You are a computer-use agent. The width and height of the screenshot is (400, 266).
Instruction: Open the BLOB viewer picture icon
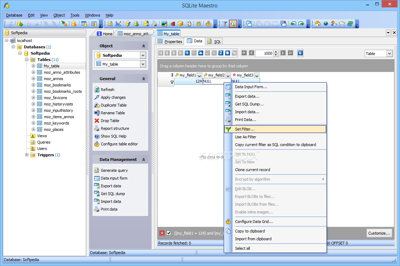(164, 24)
